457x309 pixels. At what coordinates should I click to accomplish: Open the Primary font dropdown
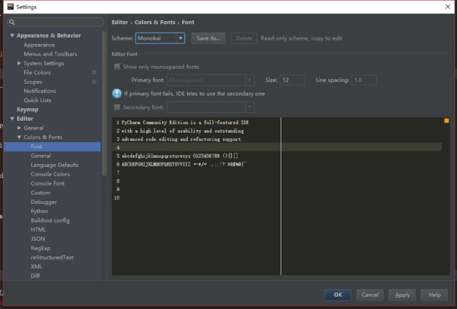tap(249, 79)
